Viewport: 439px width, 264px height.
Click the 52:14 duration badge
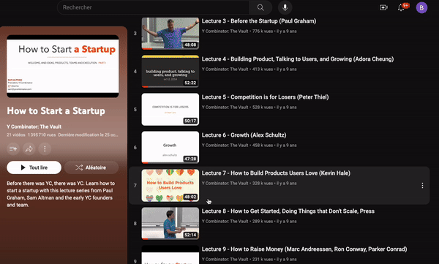coord(190,235)
